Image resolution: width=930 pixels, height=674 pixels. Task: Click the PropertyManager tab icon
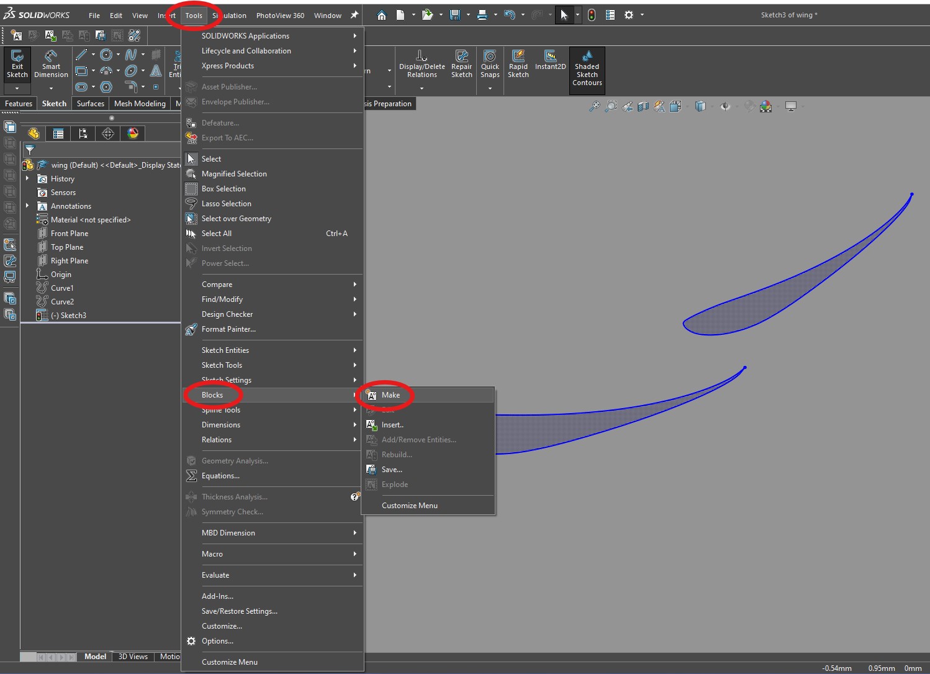[x=58, y=133]
